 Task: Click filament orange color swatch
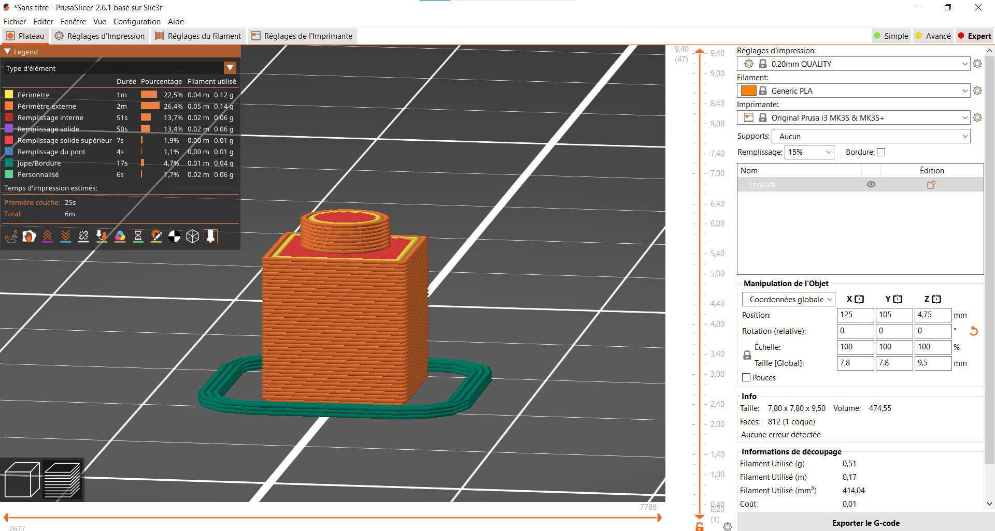(x=748, y=91)
